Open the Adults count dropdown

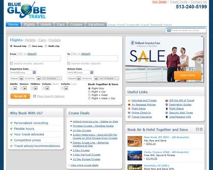[14, 88]
